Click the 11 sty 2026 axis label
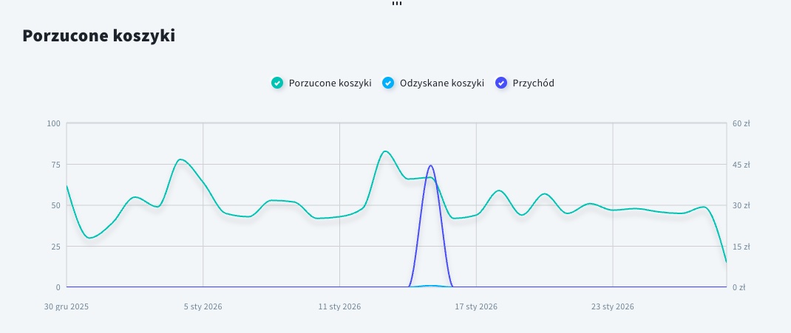Image resolution: width=791 pixels, height=333 pixels. click(x=339, y=306)
